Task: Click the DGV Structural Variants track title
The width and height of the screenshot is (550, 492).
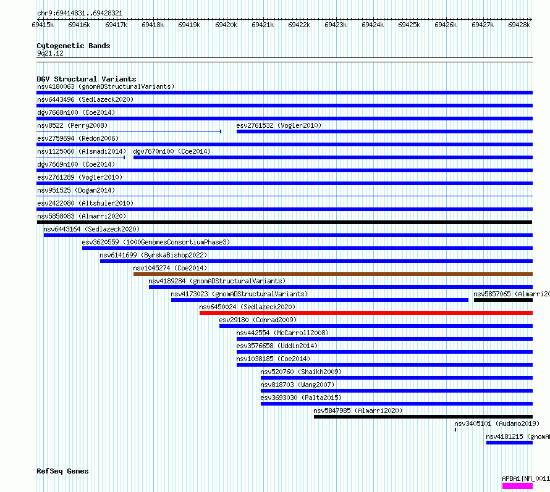Action: pos(87,79)
